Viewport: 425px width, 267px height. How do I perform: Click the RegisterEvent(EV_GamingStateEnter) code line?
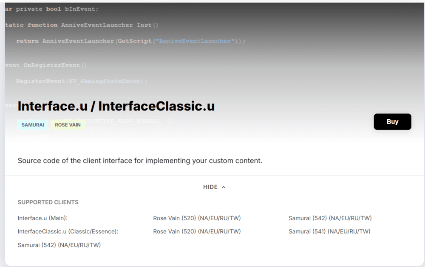point(82,81)
